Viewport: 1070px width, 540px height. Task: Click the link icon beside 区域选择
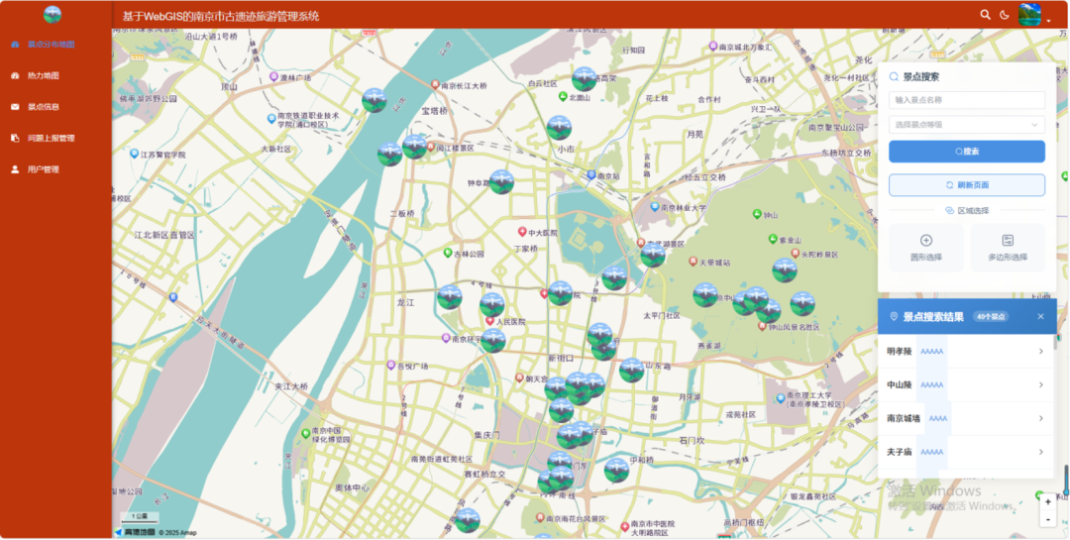tap(949, 211)
